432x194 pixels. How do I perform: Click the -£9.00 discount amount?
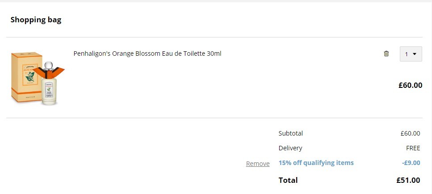coord(411,163)
